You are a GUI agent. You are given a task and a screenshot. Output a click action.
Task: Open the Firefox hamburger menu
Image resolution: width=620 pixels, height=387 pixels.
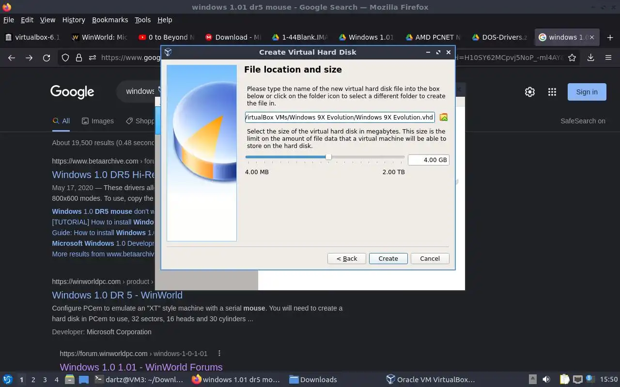click(608, 58)
